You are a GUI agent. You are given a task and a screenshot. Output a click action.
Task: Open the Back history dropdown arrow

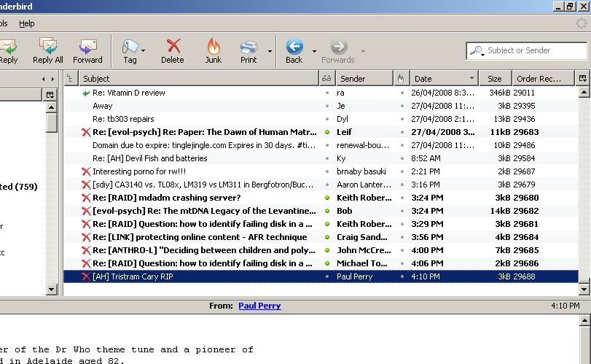pos(314,51)
